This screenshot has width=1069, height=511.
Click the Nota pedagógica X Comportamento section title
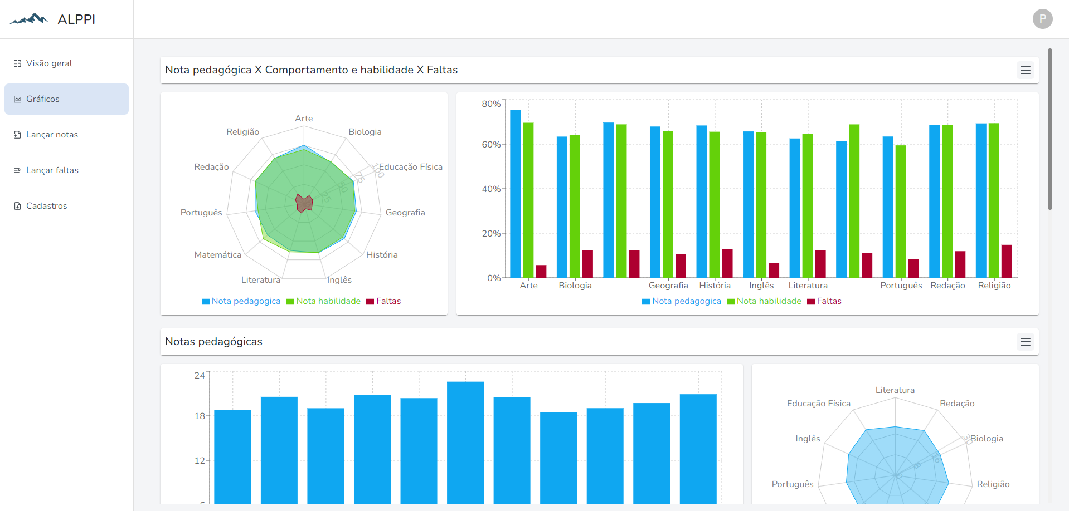coord(312,70)
